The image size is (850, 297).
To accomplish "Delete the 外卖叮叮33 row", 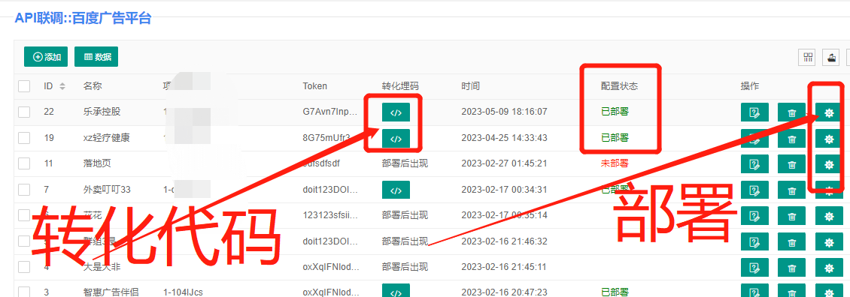I will click(x=791, y=190).
